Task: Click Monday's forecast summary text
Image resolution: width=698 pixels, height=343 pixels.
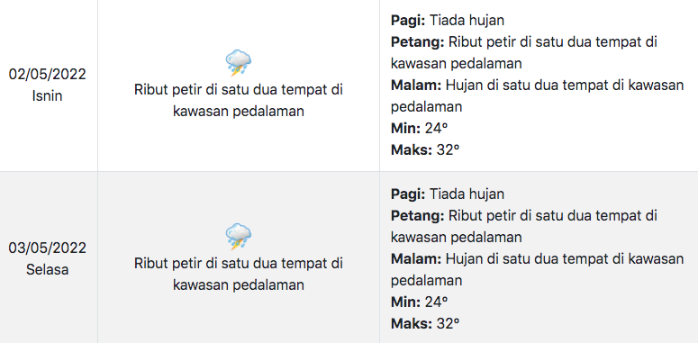Action: 239,101
